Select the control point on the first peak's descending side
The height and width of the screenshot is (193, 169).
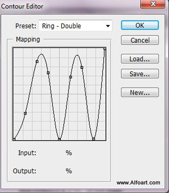point(48,73)
